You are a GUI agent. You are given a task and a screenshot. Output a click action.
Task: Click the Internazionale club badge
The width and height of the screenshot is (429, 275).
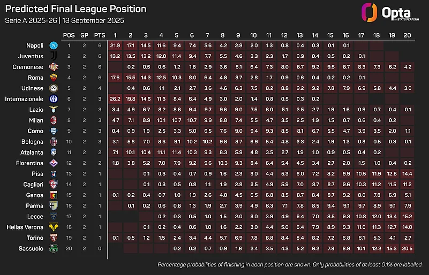54,98
